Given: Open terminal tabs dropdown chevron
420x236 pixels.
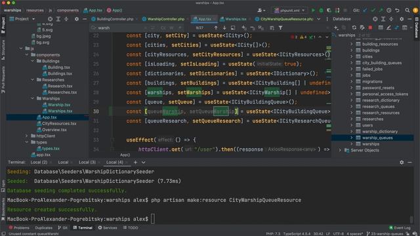Looking at the screenshot, I should (144, 162).
